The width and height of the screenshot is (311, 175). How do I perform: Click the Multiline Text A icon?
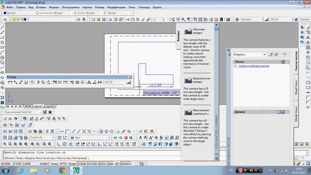pyautogui.click(x=140, y=138)
